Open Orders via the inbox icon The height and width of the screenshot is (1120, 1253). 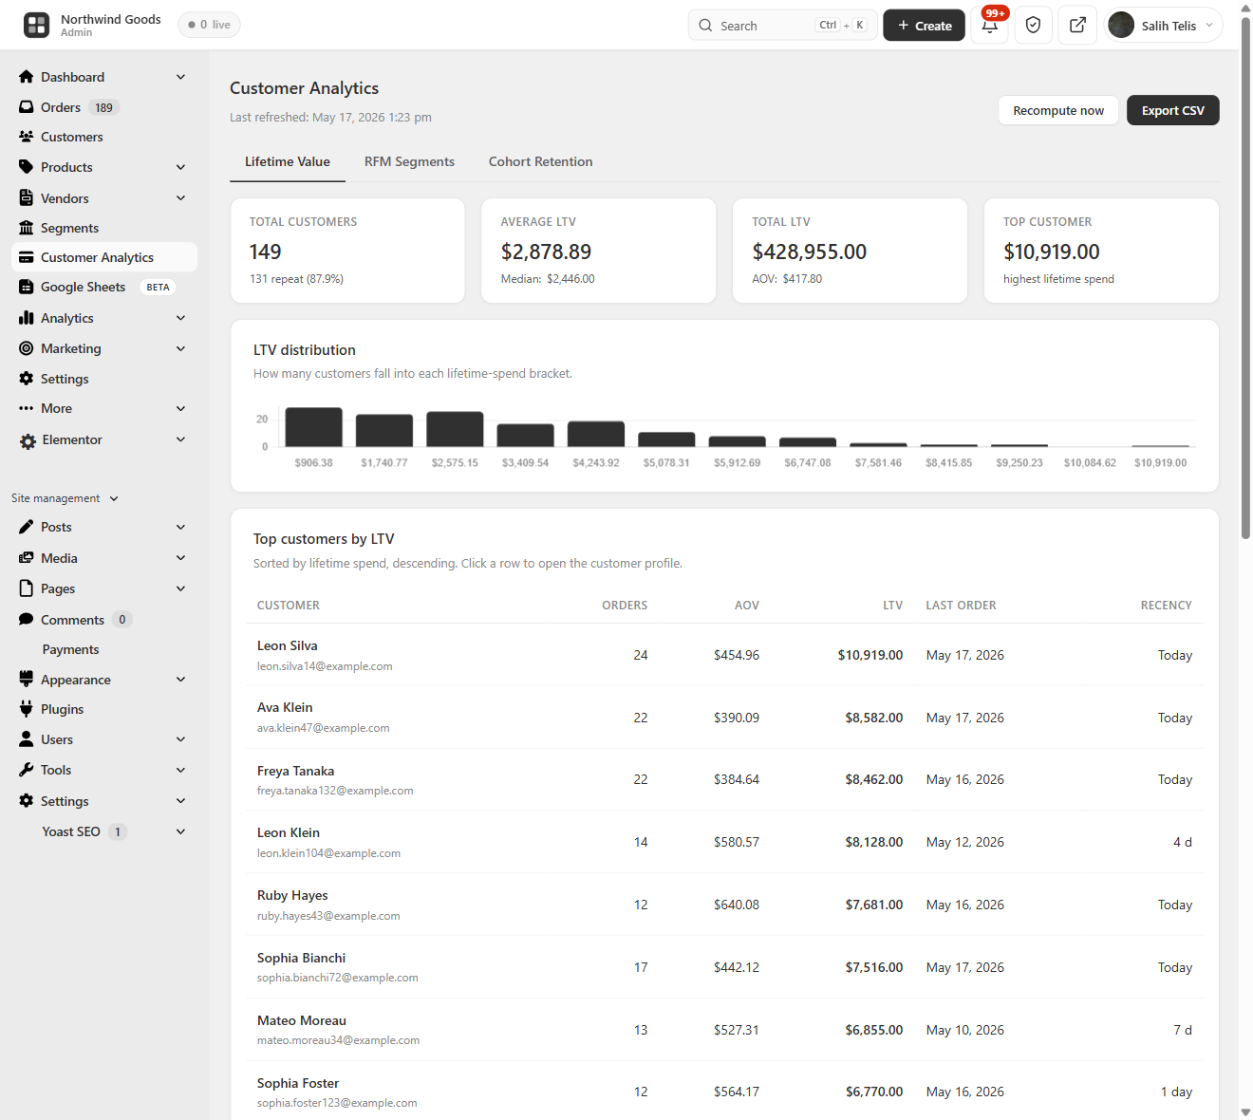point(27,107)
